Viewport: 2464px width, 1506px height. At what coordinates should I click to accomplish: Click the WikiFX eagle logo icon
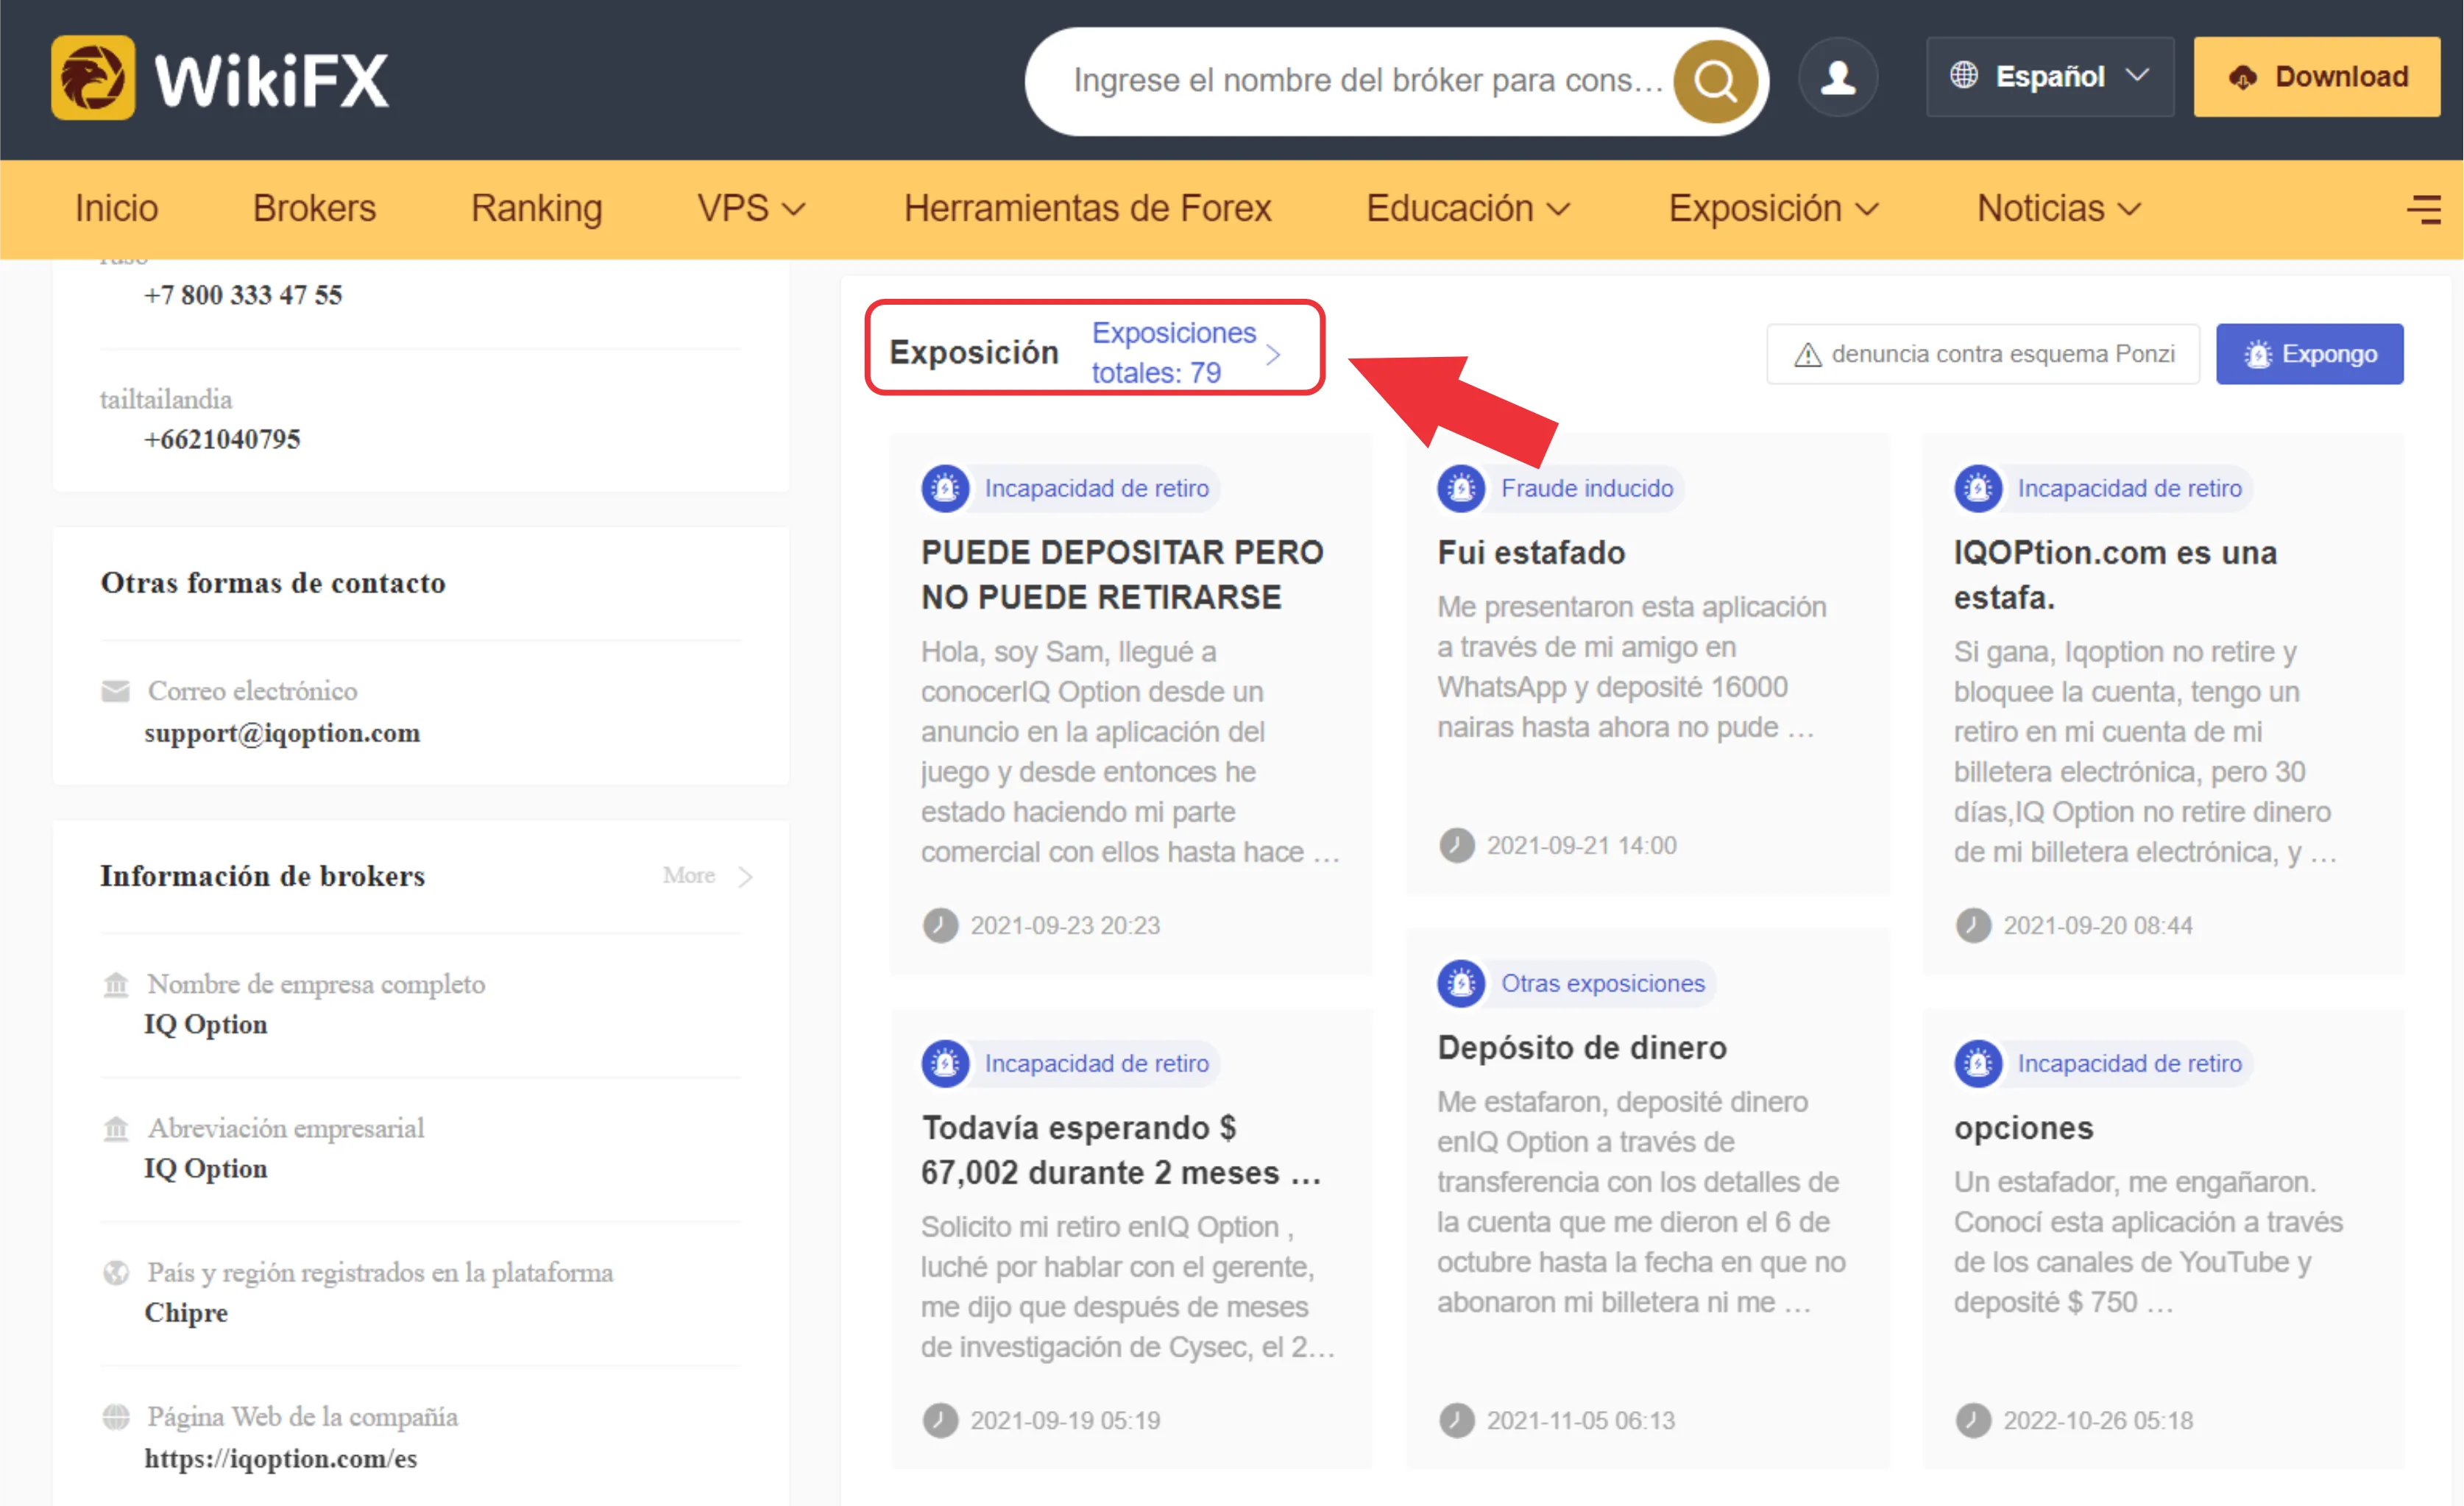click(93, 78)
